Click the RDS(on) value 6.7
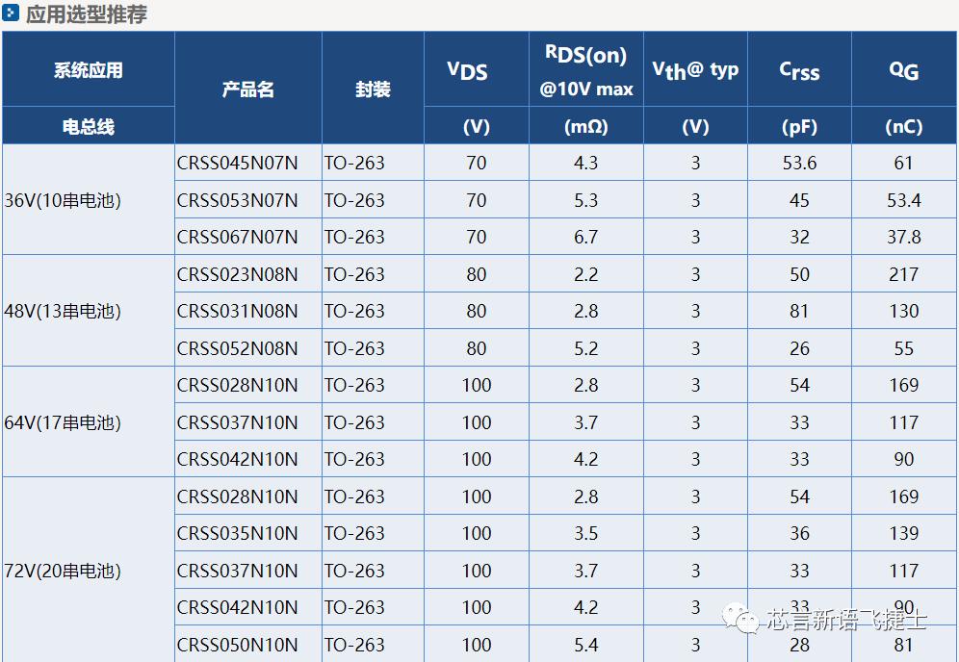The image size is (959, 662). click(x=586, y=237)
